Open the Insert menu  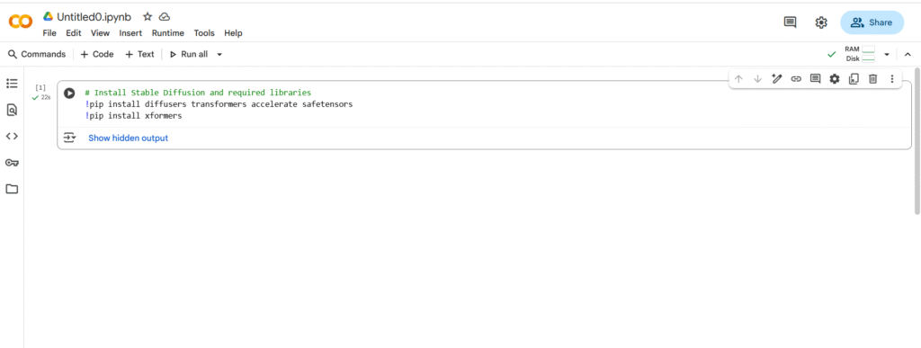pyautogui.click(x=130, y=33)
